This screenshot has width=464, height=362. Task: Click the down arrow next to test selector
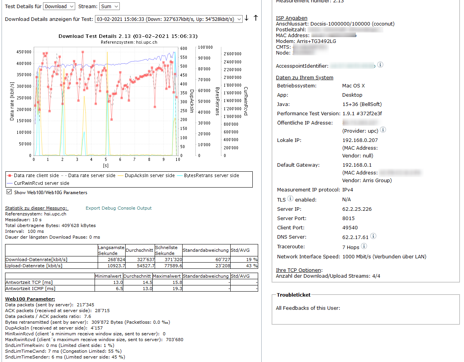[x=247, y=19]
